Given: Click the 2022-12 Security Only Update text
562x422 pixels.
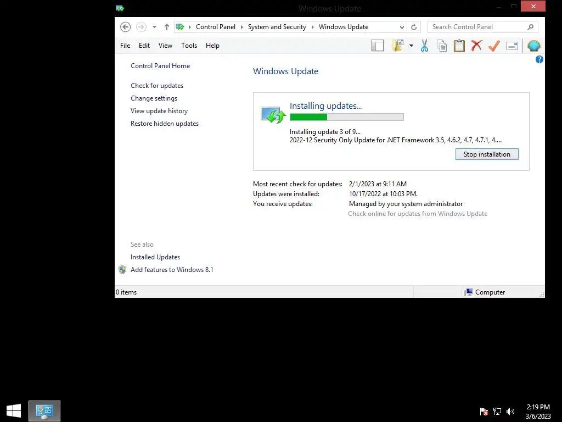Looking at the screenshot, I should pyautogui.click(x=395, y=140).
